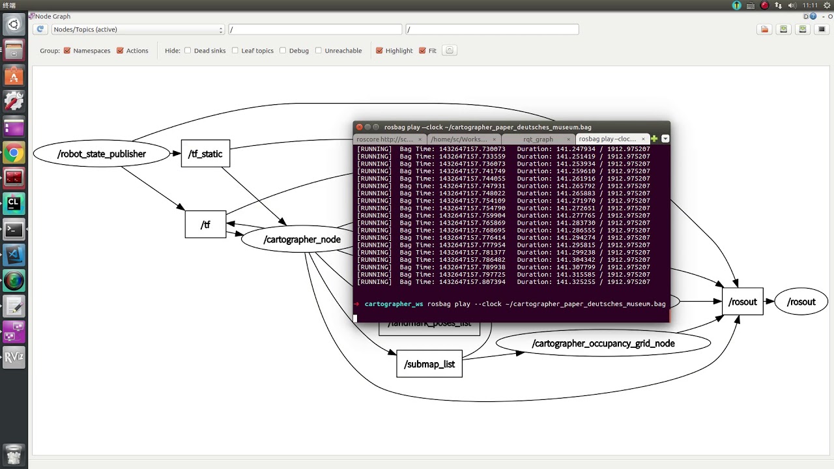Add a new terminal tab with green plus
Image resolution: width=834 pixels, height=469 pixels.
[x=654, y=139]
